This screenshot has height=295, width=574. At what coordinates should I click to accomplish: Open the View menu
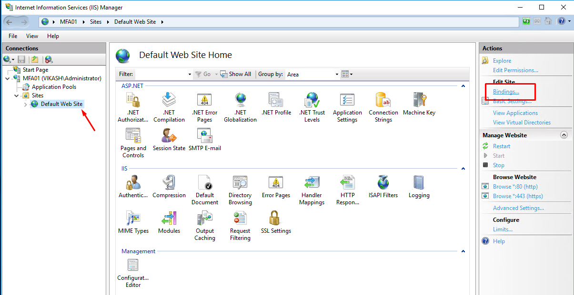32,36
